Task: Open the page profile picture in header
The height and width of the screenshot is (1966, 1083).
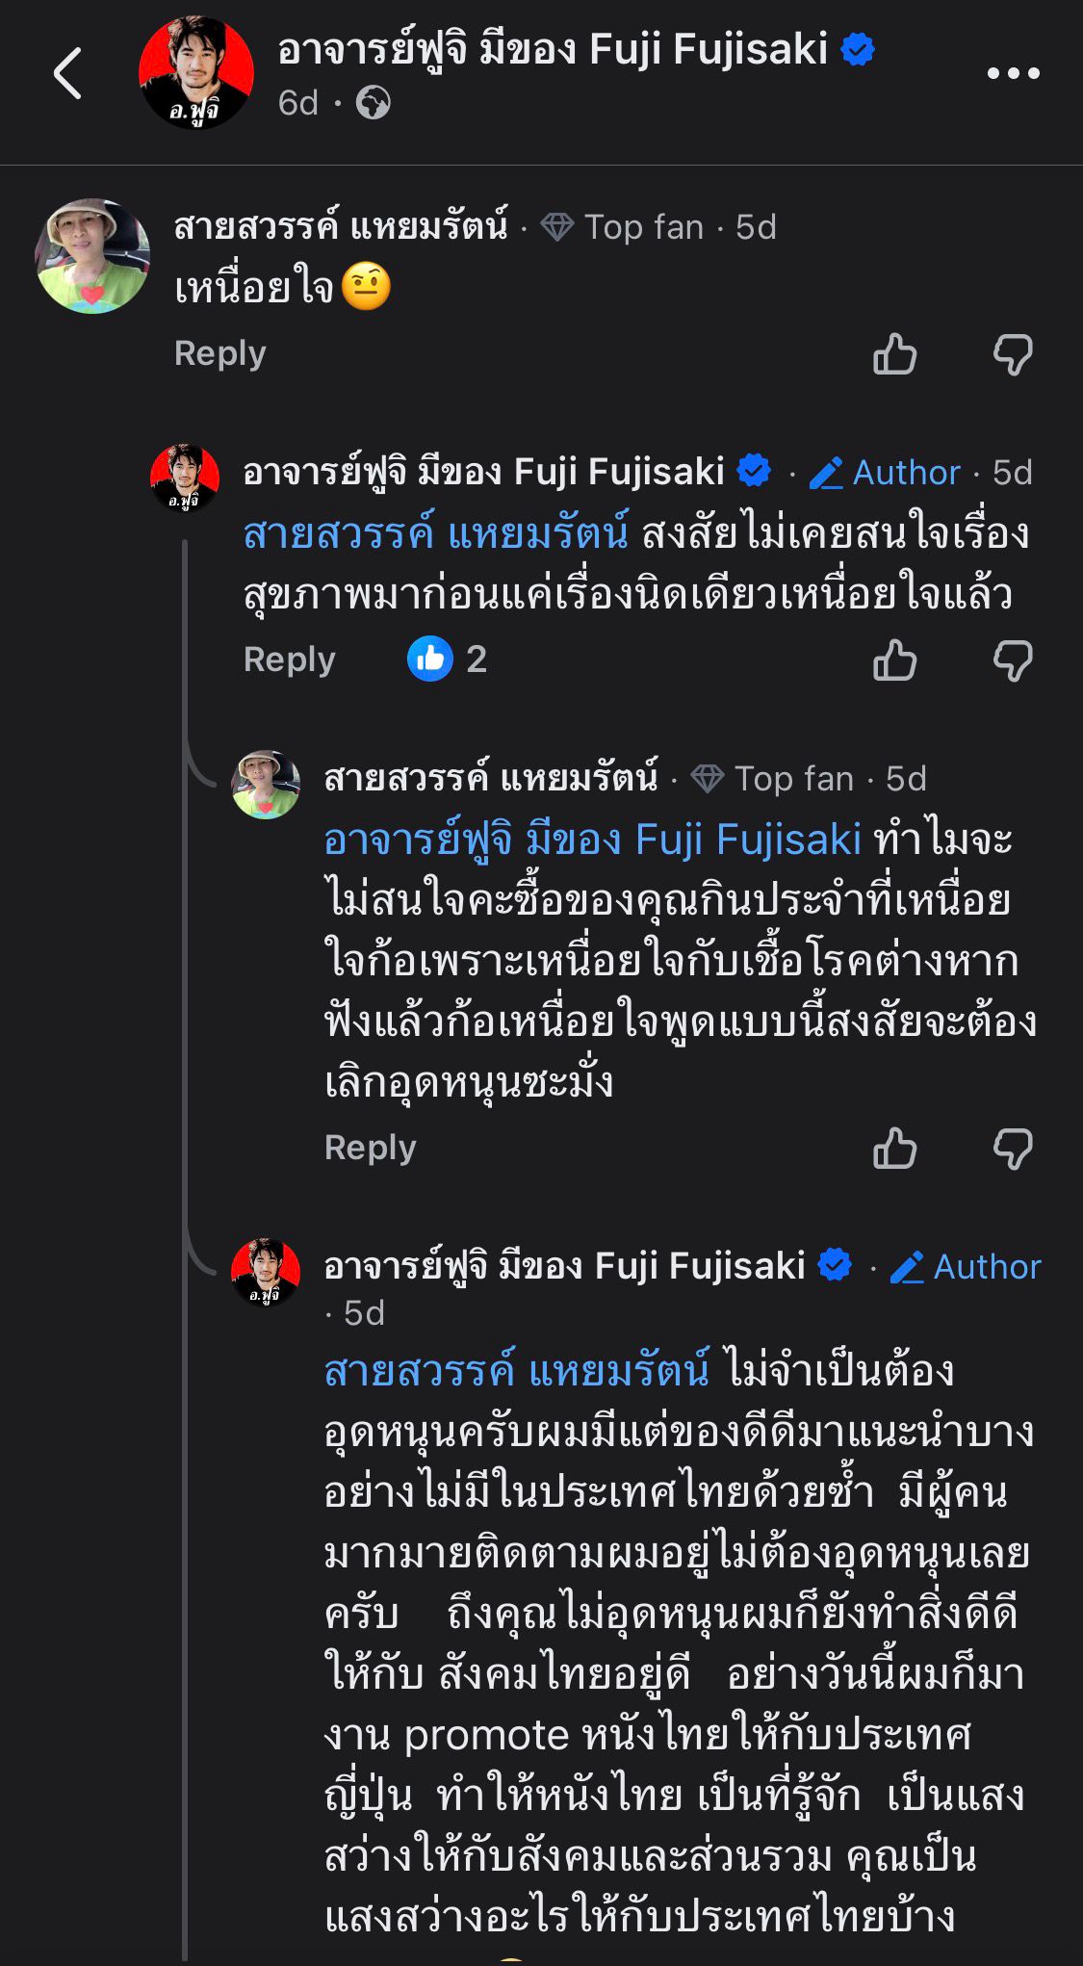Action: [196, 73]
